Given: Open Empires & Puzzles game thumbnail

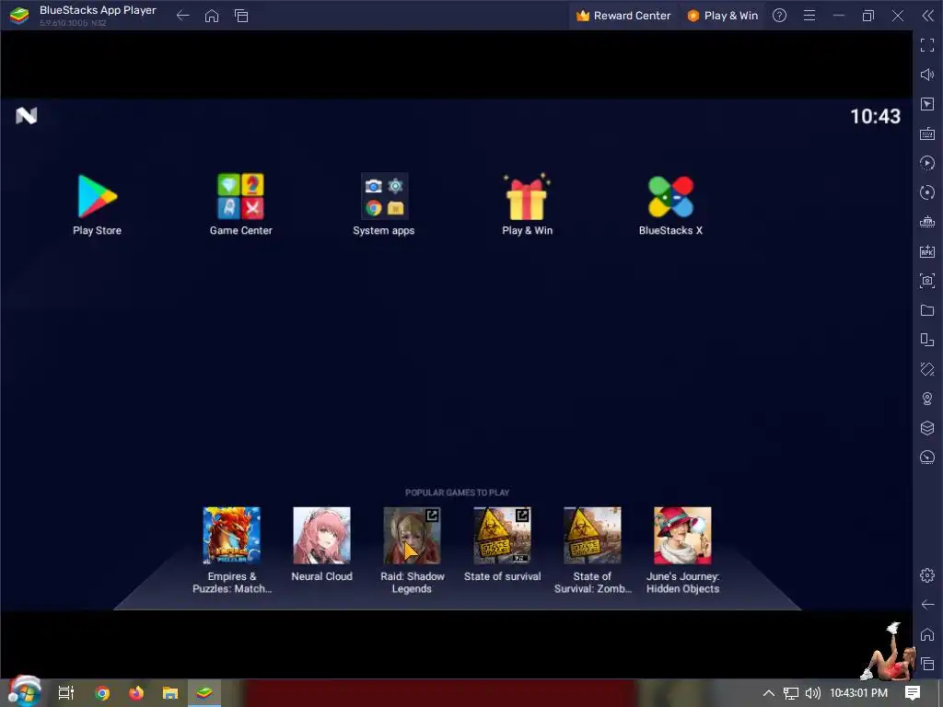Looking at the screenshot, I should 231,535.
